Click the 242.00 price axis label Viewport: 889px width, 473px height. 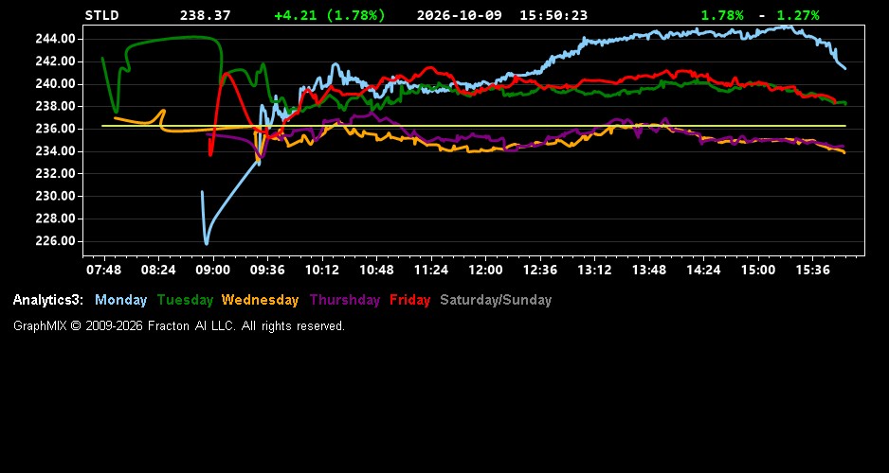coord(55,61)
